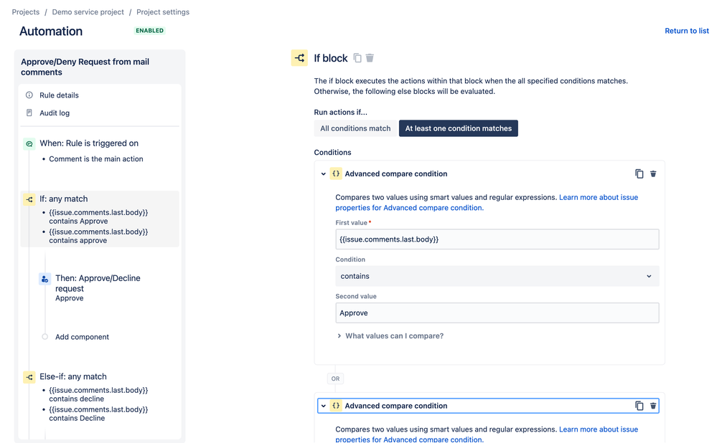Click the curly-braces icon of the first condition
The height and width of the screenshot is (443, 717).
pos(336,174)
